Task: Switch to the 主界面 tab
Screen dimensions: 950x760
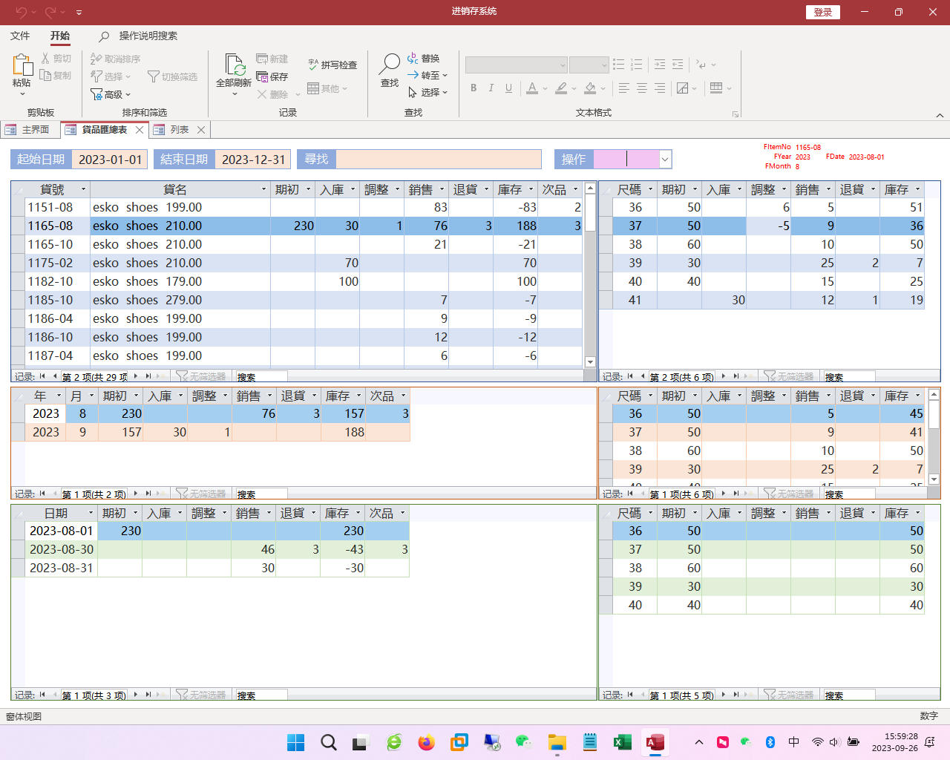Action: (30, 130)
